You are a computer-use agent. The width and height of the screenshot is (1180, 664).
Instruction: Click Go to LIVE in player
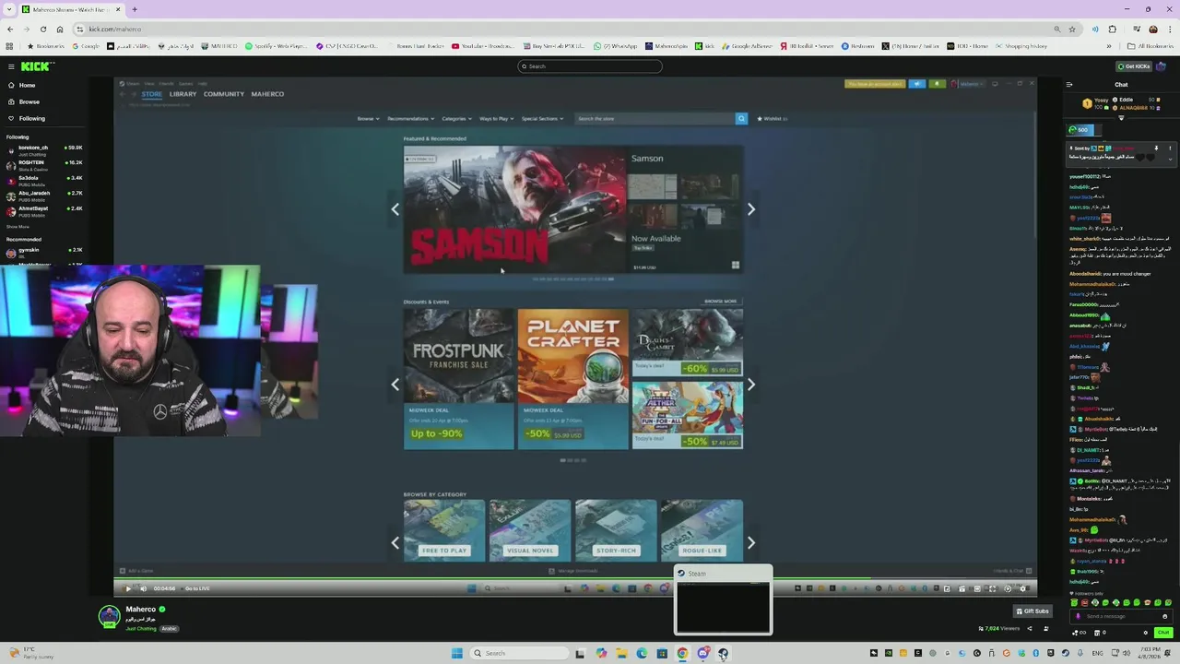pos(197,588)
